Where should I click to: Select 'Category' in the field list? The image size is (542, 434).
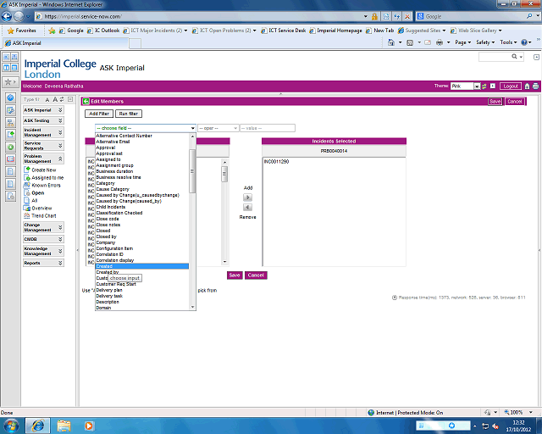coord(106,183)
